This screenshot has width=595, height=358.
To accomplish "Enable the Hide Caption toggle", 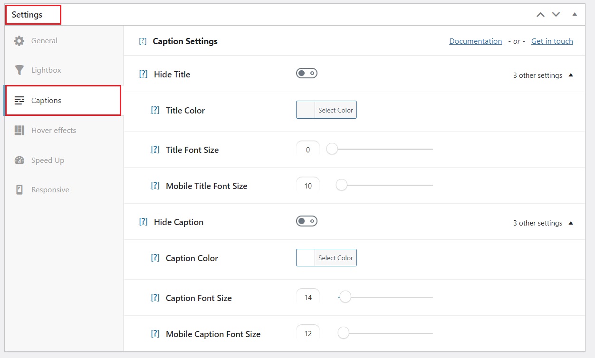I will click(x=307, y=221).
